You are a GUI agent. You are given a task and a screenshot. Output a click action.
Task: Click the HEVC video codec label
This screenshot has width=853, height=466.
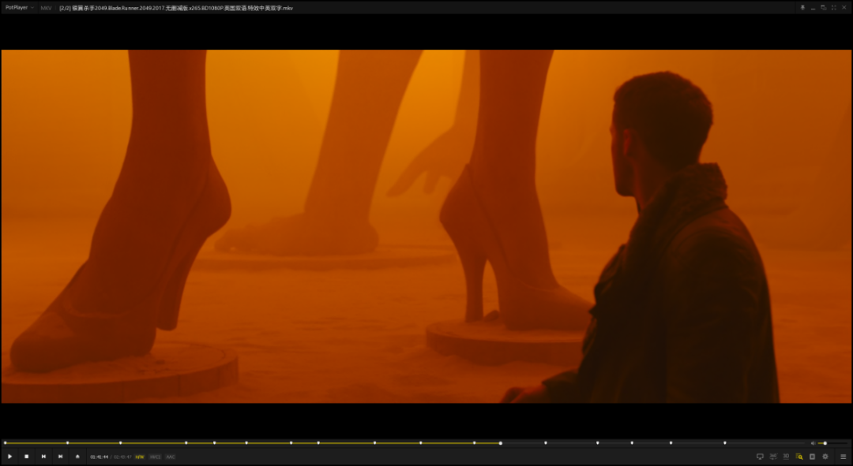coord(155,457)
